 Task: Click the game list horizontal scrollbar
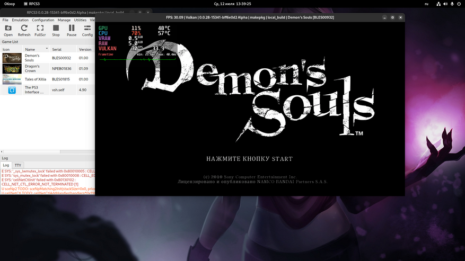31,152
